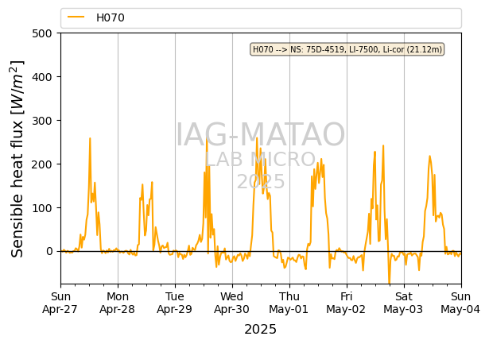Click the y-axis tick label 400

click(42, 77)
